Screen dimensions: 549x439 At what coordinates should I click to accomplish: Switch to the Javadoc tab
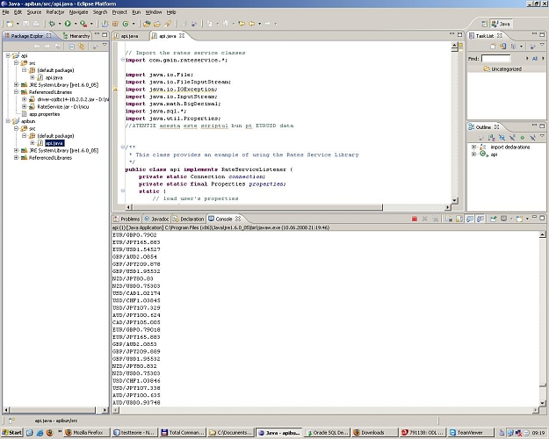(157, 219)
